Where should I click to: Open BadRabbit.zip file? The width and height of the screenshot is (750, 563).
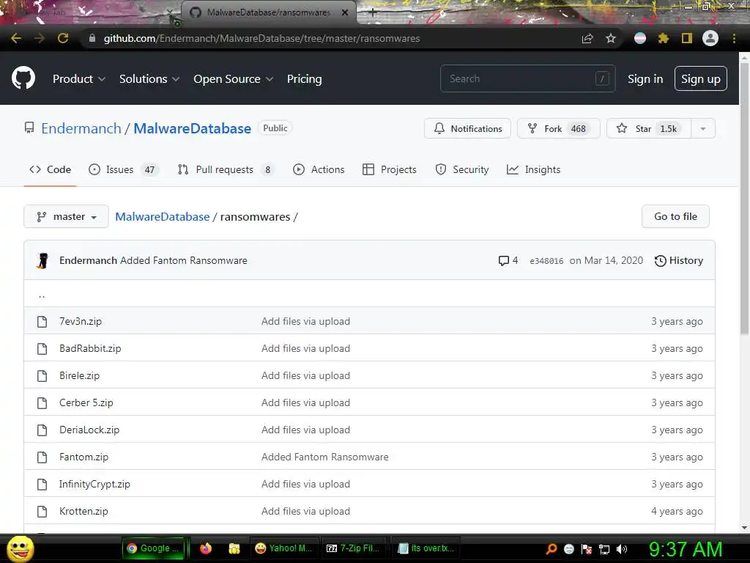[x=90, y=348]
